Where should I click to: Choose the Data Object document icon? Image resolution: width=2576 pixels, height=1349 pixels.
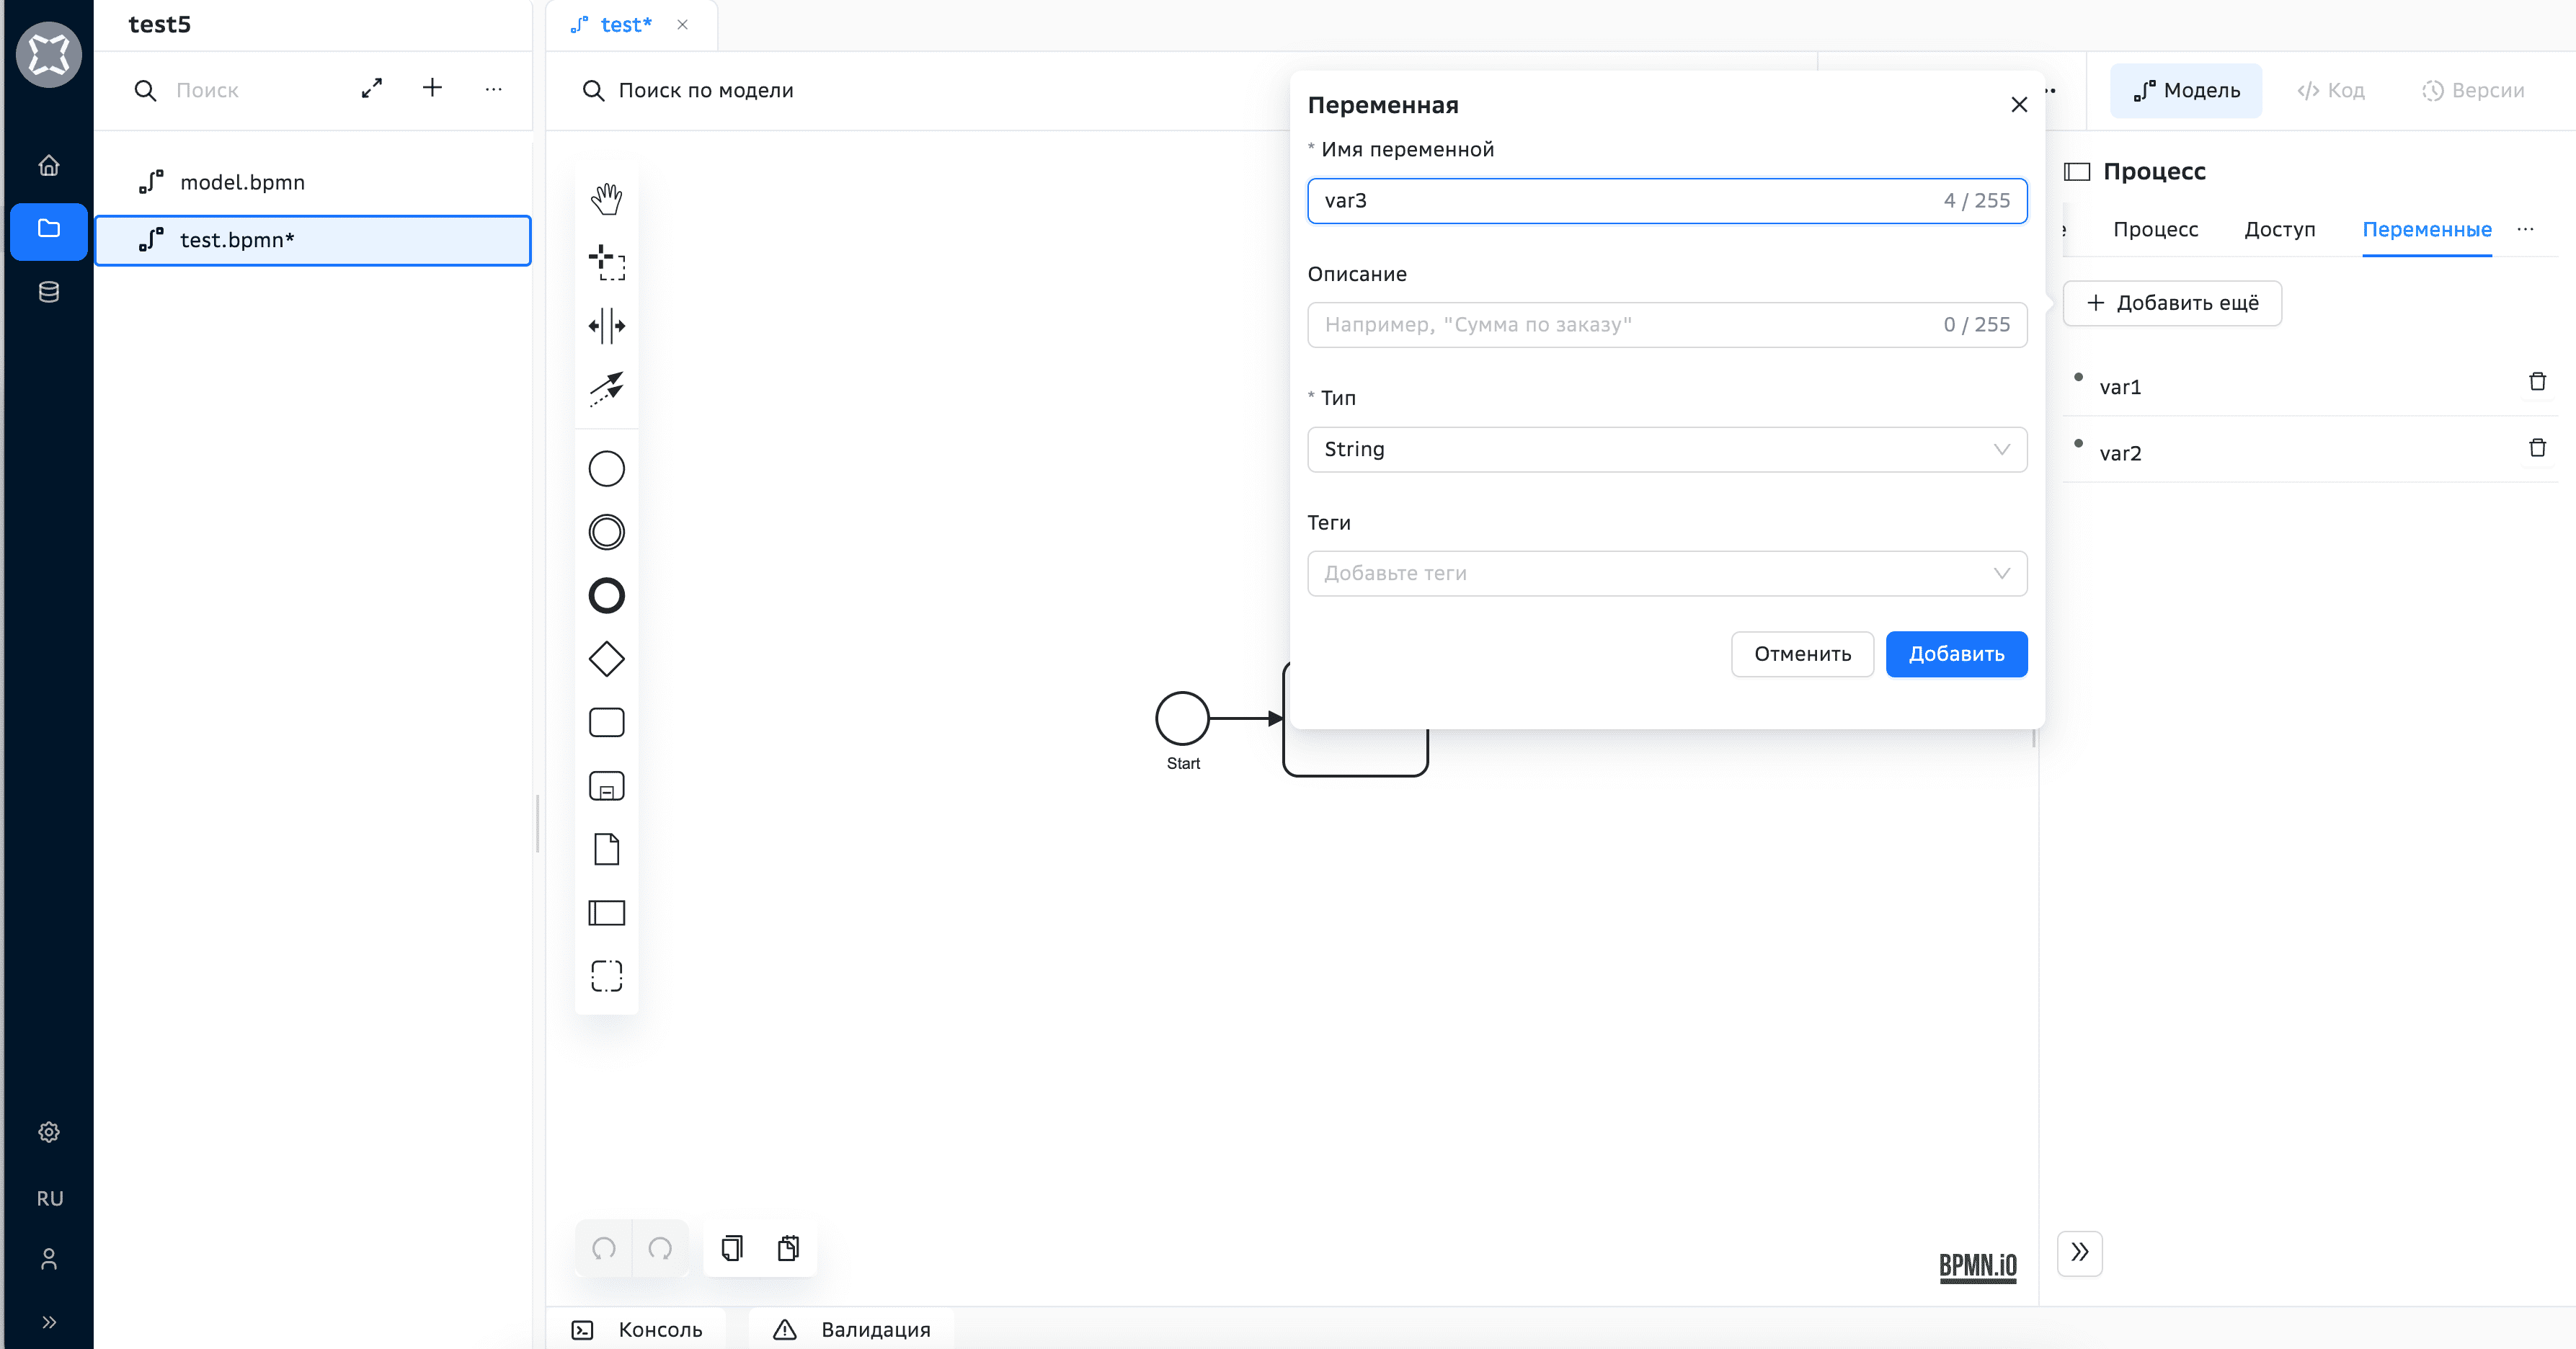click(x=606, y=849)
